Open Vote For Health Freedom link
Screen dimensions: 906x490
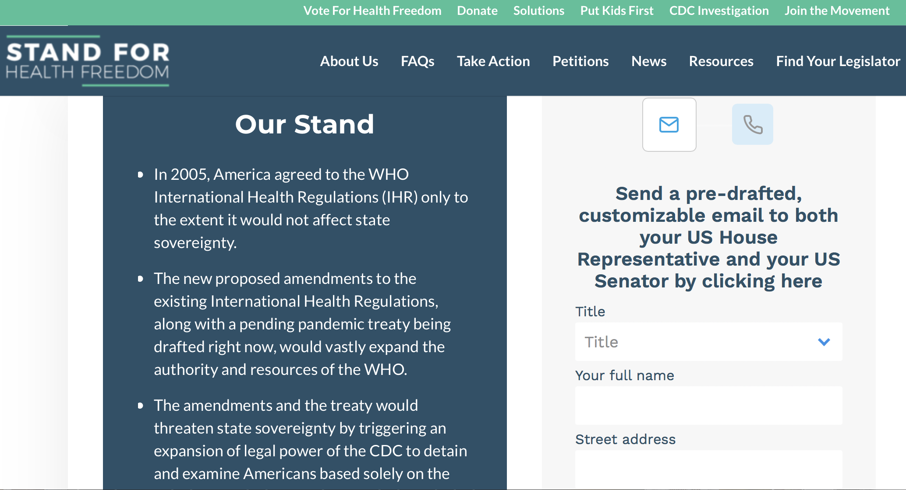tap(372, 11)
